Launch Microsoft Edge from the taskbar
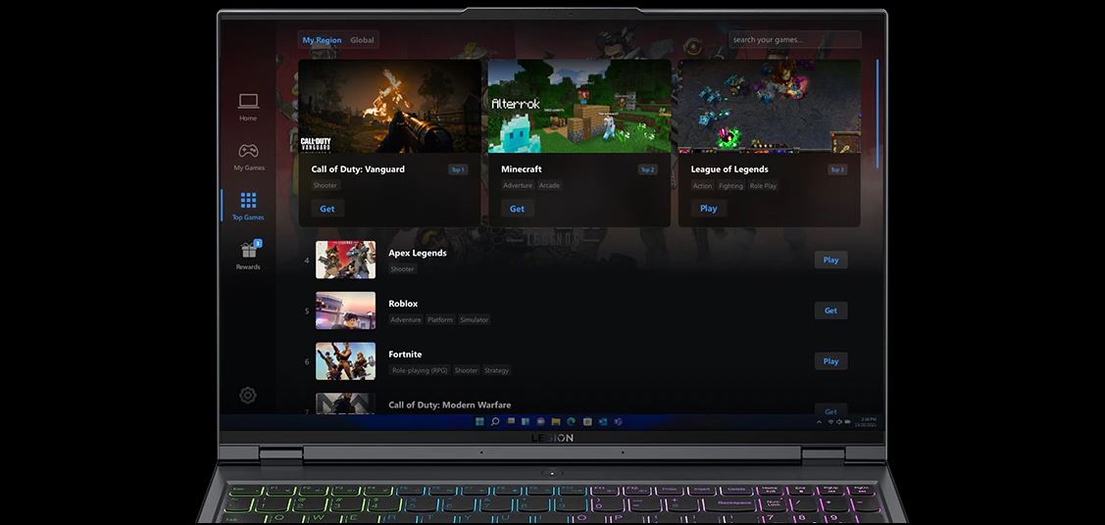The width and height of the screenshot is (1105, 525). 572,421
